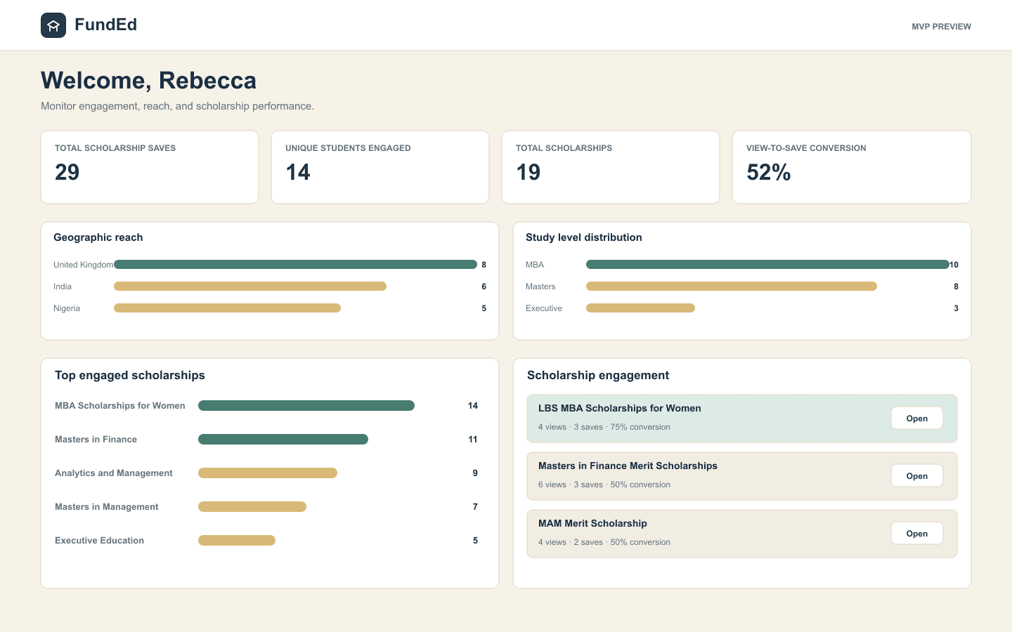
Task: Click the 'MAM Merit Scholarship' title
Action: click(592, 523)
